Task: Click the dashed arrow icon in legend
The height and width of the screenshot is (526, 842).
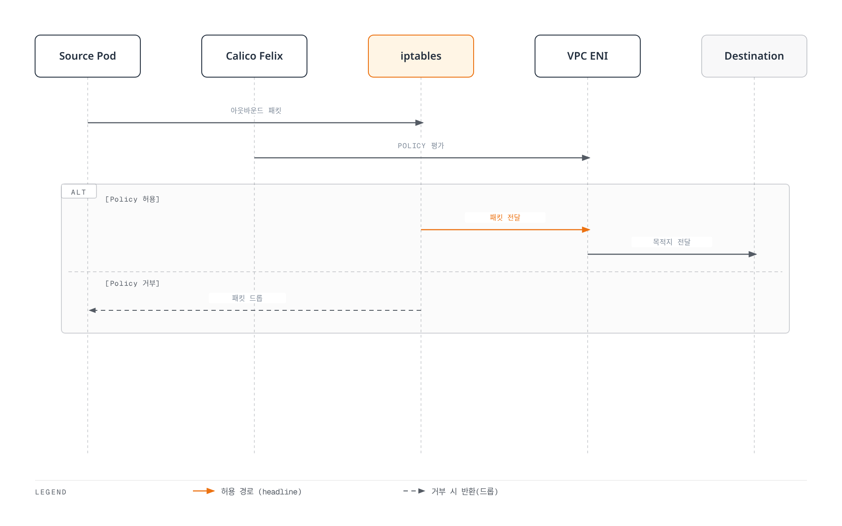Action: 414,491
